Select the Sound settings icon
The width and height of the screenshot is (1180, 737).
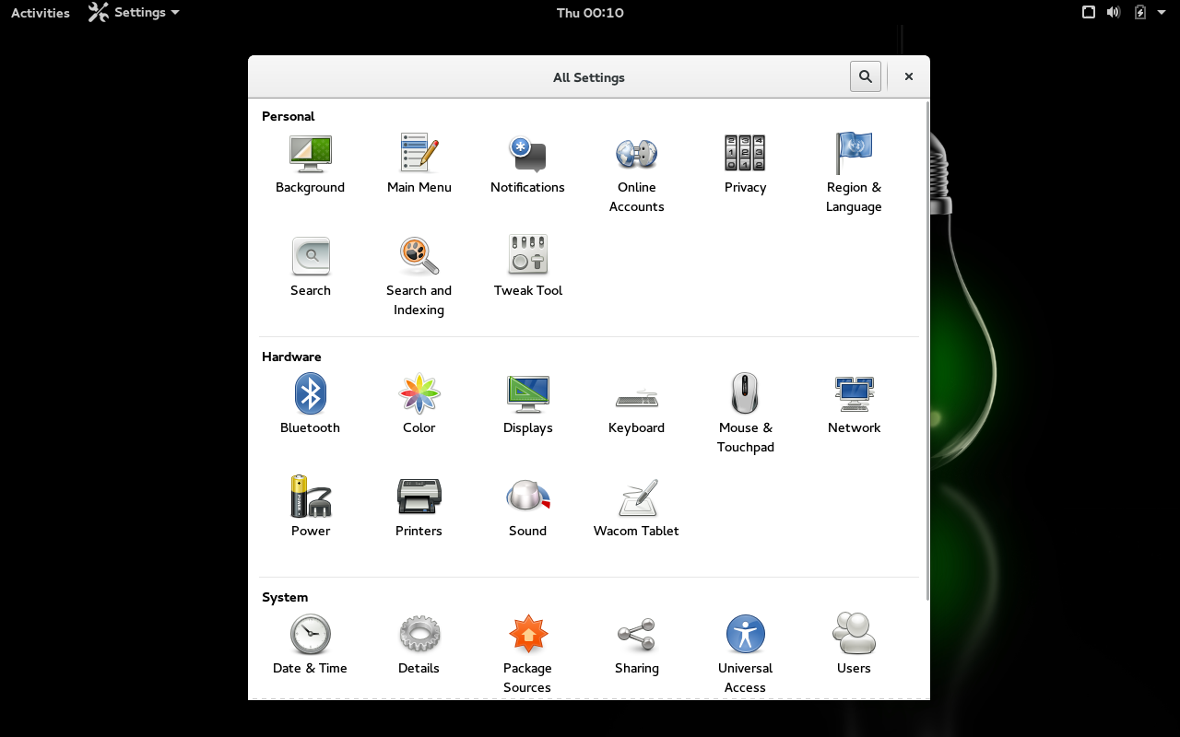pyautogui.click(x=527, y=498)
